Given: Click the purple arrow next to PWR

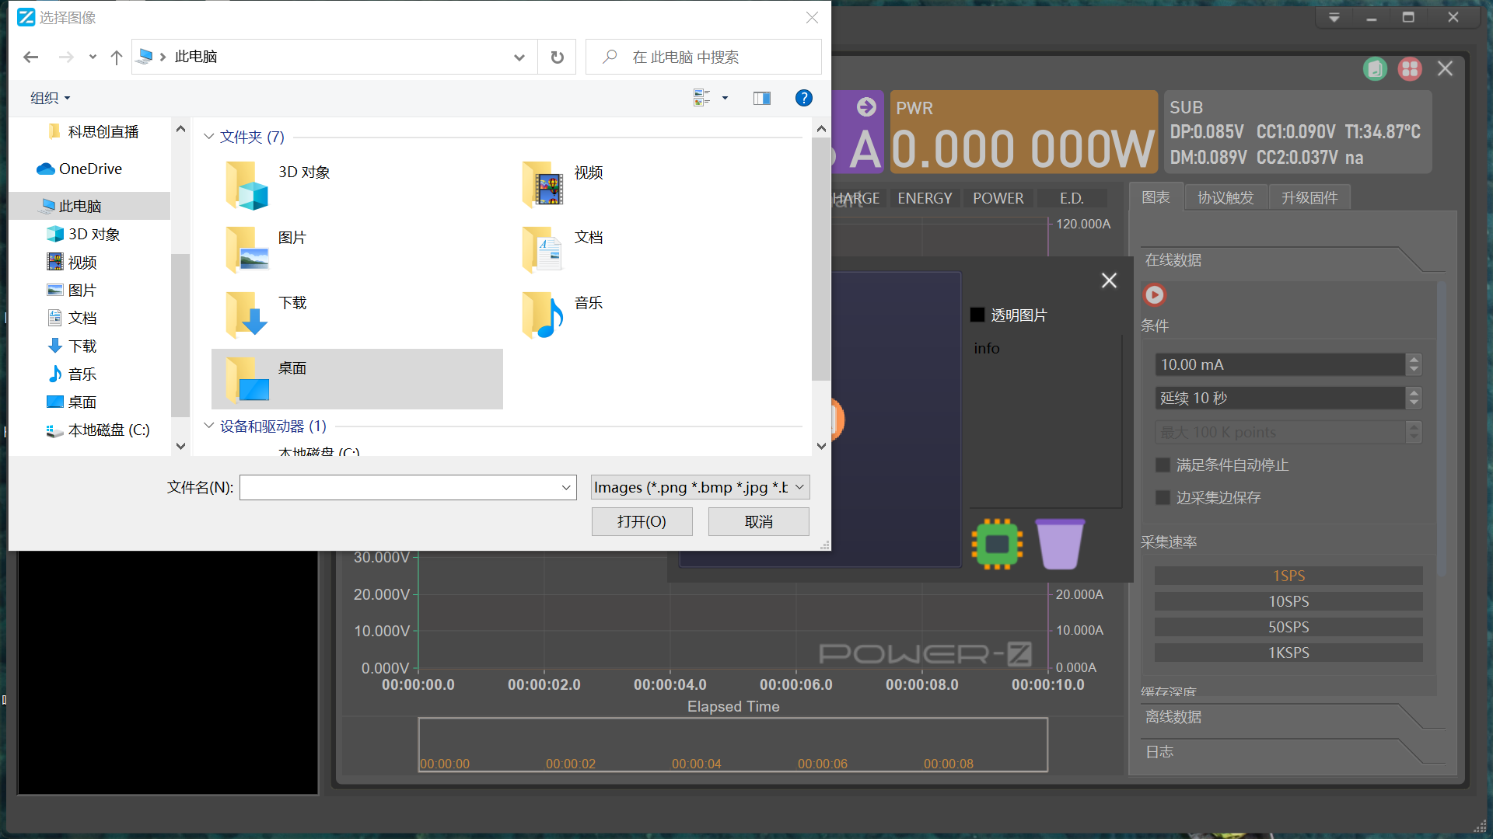Looking at the screenshot, I should 866,107.
